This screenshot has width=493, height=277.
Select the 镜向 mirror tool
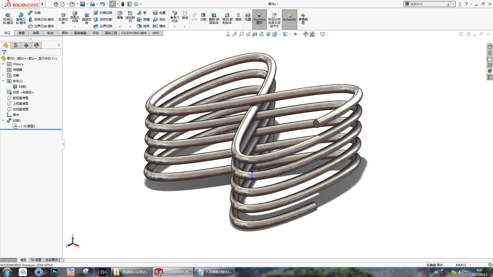pyautogui.click(x=159, y=26)
